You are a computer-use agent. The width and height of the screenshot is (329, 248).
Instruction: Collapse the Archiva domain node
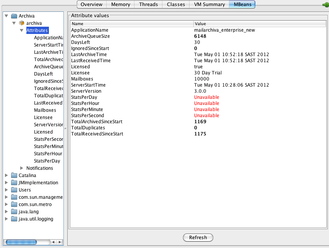6,16
